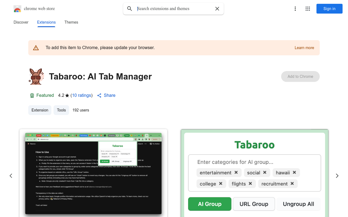Remove the college tag with its X

(221, 184)
